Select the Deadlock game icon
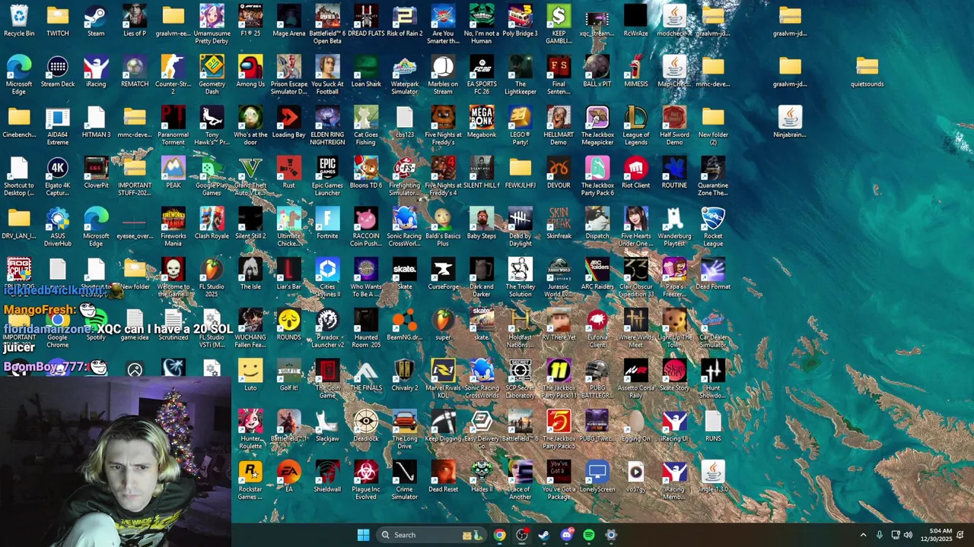The height and width of the screenshot is (547, 974). pos(366,426)
